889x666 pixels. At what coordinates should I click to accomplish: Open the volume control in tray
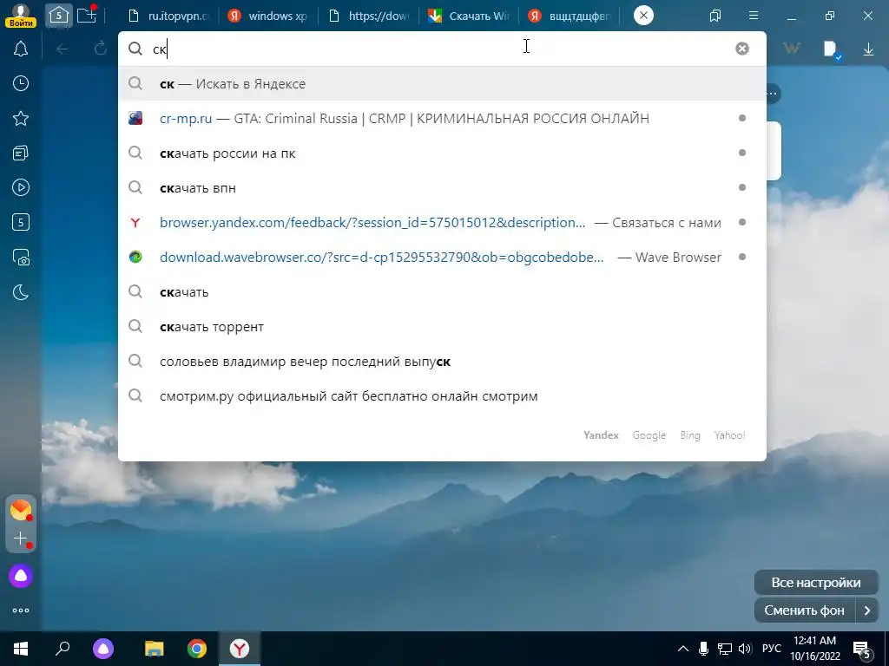click(x=745, y=649)
